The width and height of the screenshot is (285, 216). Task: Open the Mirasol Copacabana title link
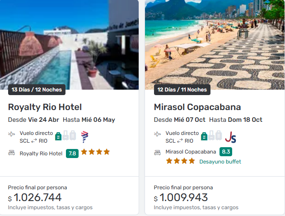(x=197, y=107)
